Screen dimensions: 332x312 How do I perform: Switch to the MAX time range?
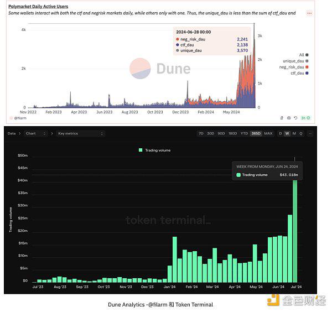[268, 133]
